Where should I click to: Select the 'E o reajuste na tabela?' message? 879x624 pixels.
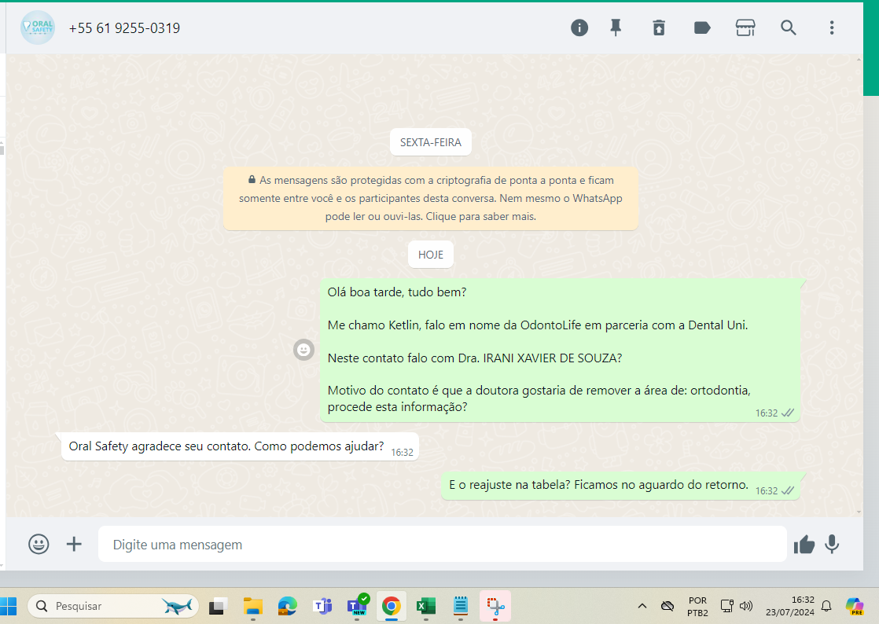pos(620,485)
